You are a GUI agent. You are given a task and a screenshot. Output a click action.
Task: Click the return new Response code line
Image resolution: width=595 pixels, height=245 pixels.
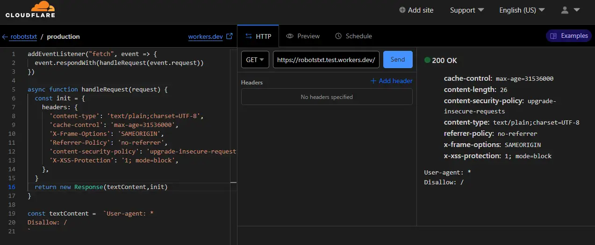tap(101, 187)
